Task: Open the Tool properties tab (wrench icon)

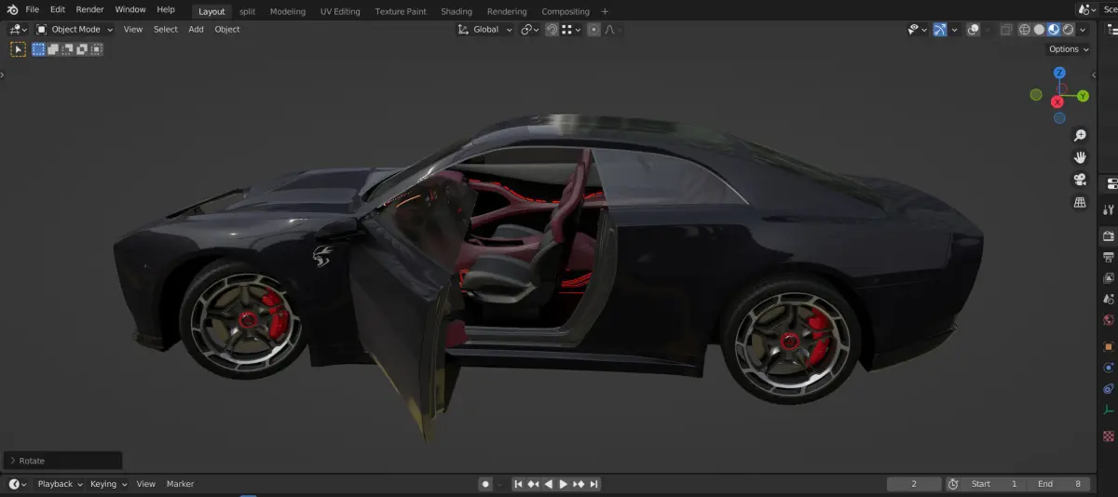Action: (1109, 209)
